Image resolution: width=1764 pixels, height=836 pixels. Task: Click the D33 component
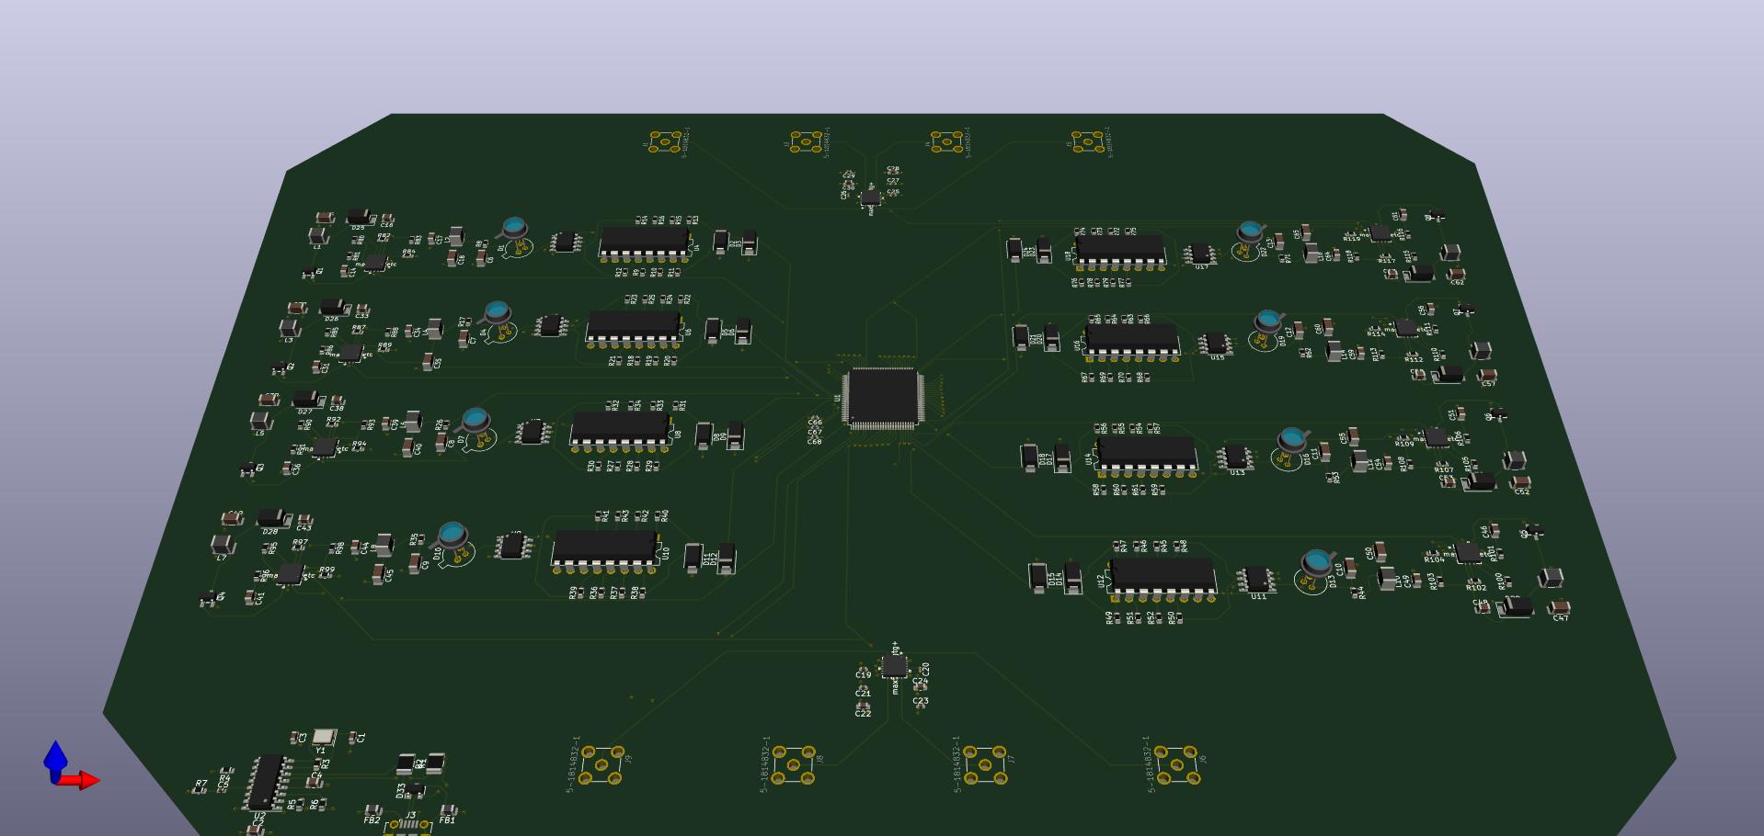click(x=415, y=789)
